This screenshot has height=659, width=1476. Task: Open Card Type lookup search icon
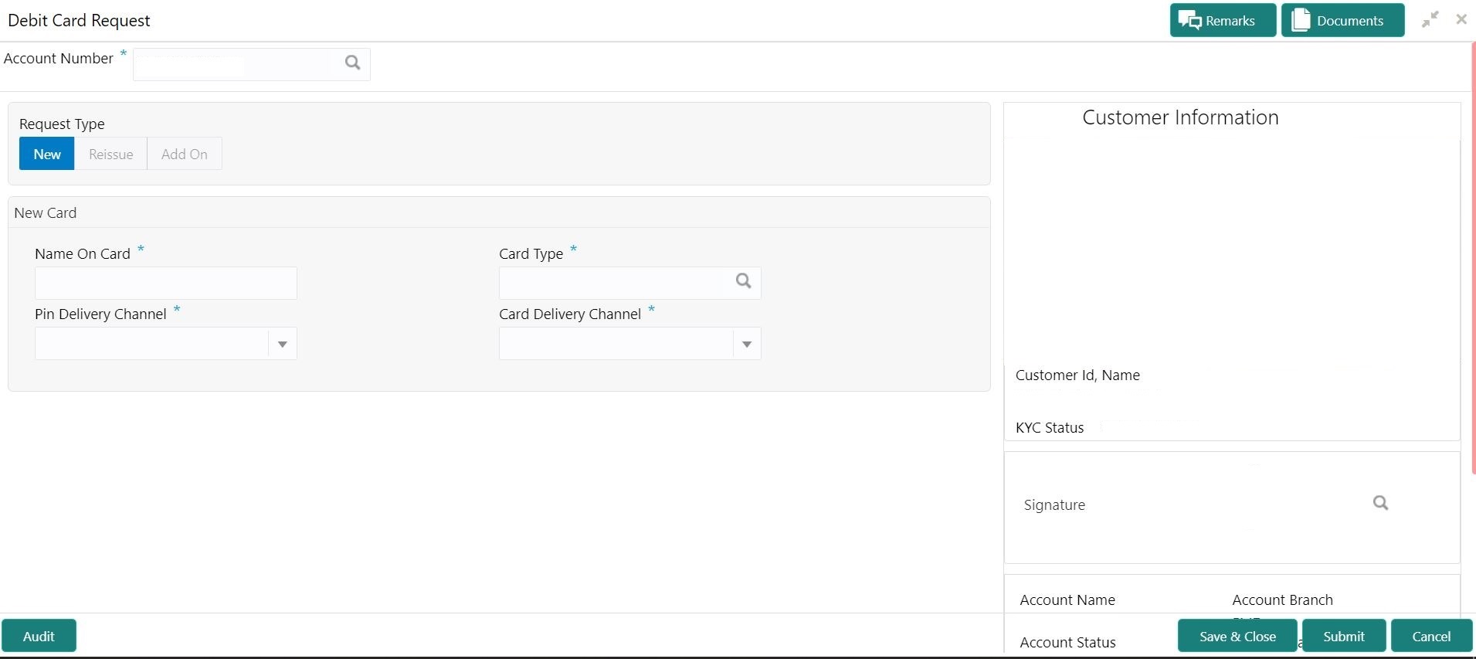(743, 281)
